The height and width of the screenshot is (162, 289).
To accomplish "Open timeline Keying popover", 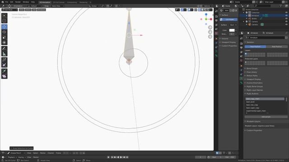I will (22, 157).
